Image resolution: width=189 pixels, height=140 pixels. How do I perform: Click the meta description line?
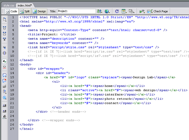click(66, 39)
